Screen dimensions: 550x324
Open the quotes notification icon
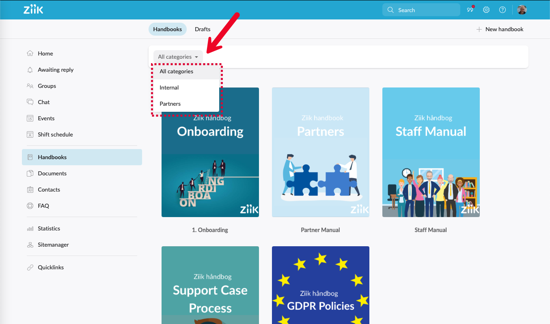[470, 10]
